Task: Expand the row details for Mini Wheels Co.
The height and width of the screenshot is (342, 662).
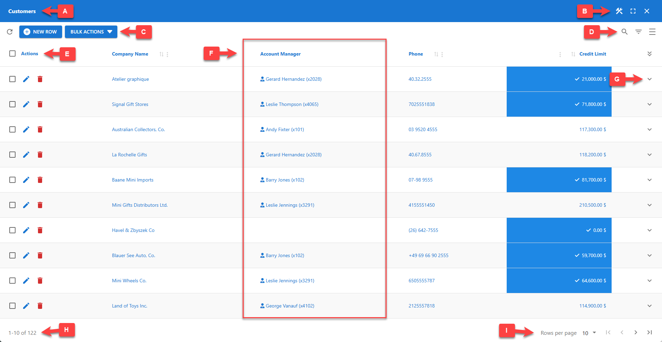Action: click(x=650, y=281)
